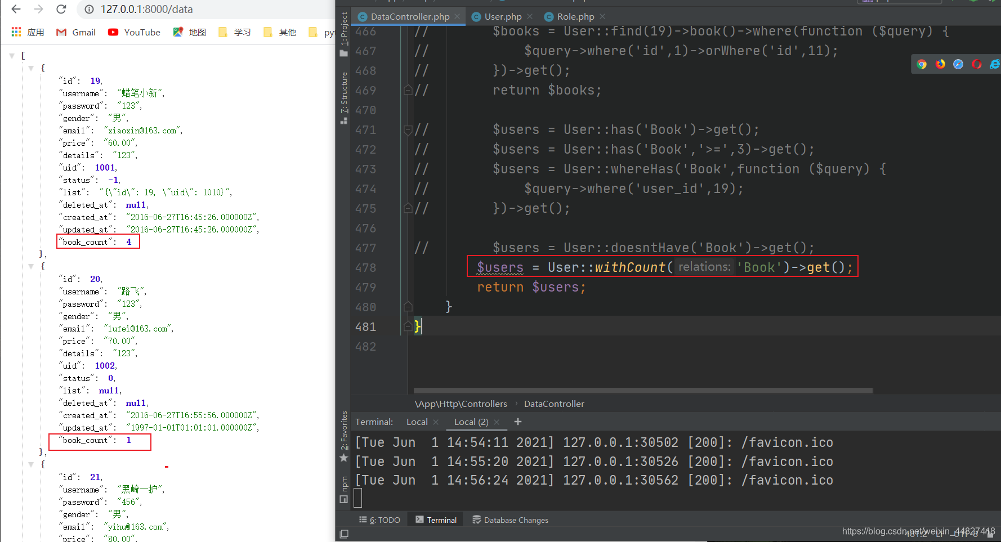1001x542 pixels.
Task: Preview in Firefox browser icon
Action: 940,64
